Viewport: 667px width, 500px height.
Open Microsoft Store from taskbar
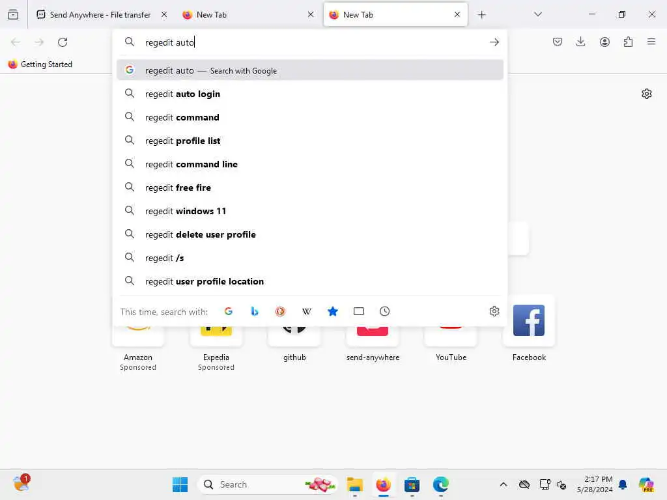[412, 484]
